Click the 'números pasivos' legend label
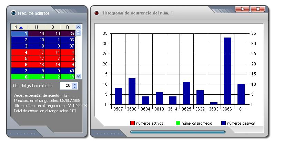The width and height of the screenshot is (284, 147). tap(241, 123)
